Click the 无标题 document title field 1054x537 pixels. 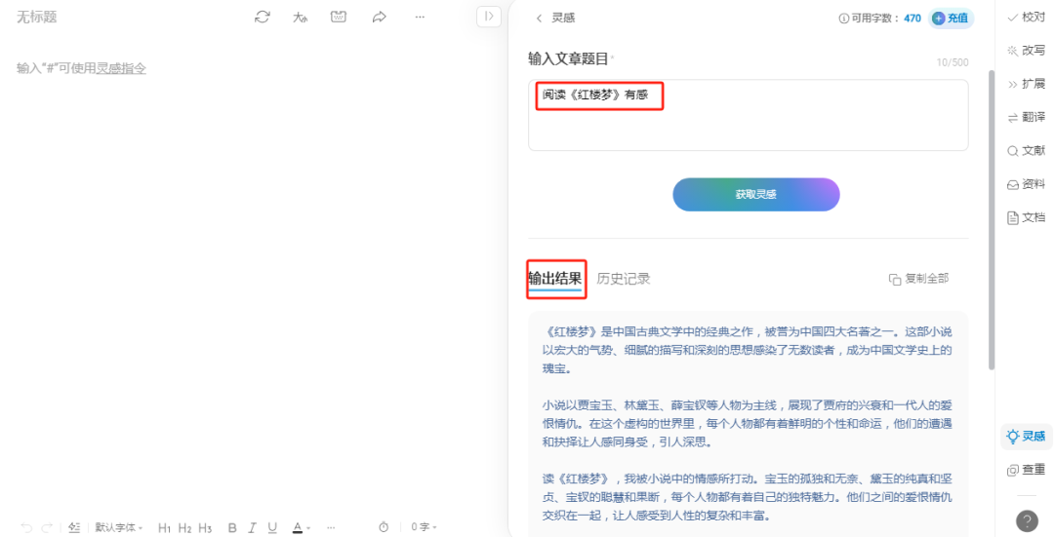tap(37, 18)
